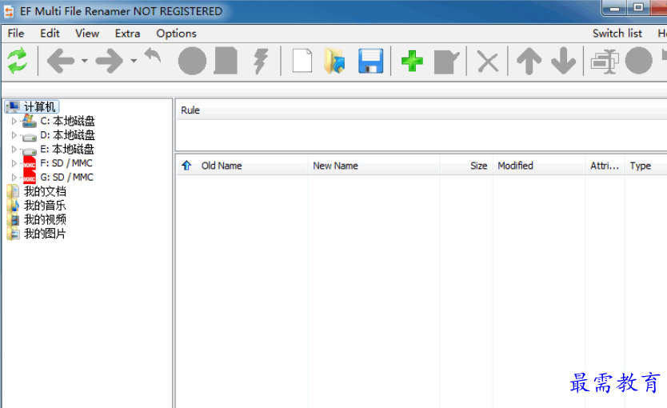
Task: Create a new blank list
Action: [302, 62]
